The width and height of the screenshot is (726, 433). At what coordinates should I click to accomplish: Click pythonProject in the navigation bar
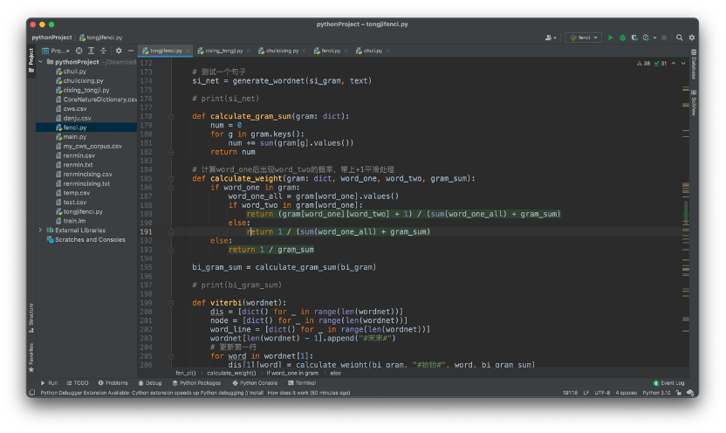click(51, 38)
